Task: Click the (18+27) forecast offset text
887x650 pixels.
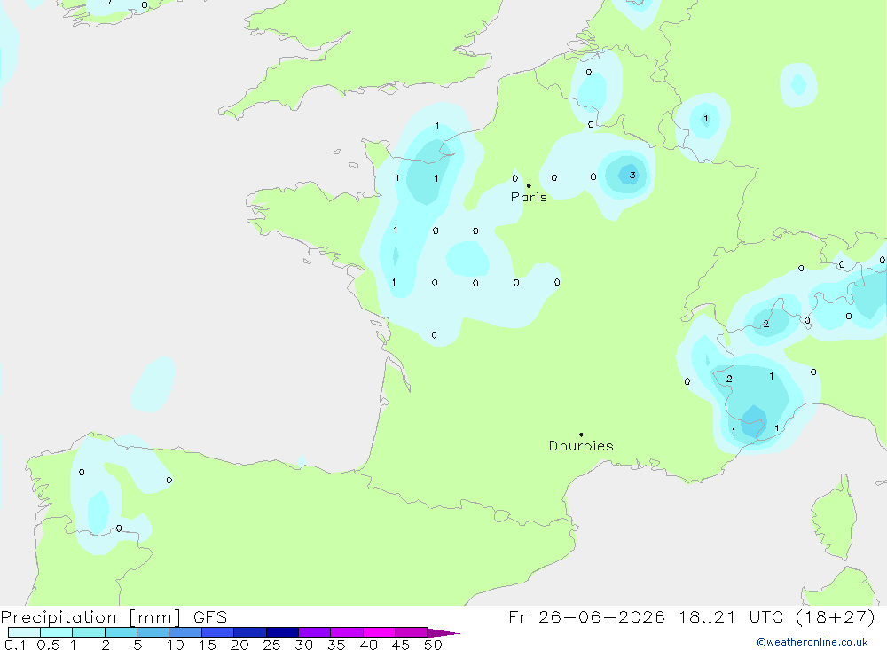Action: point(836,616)
